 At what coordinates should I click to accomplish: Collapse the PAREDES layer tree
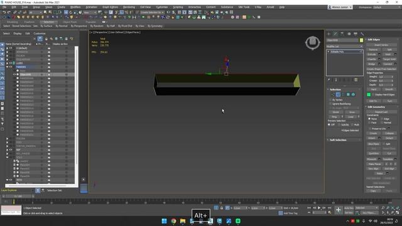coord(7,67)
